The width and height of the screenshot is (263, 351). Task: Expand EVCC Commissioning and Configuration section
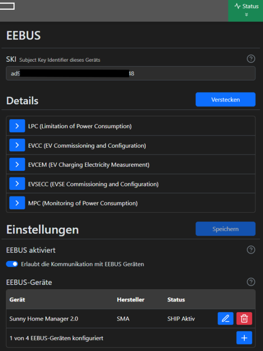click(17, 145)
